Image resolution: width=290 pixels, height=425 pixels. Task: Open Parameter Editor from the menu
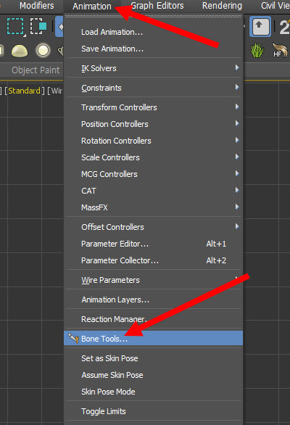click(x=154, y=244)
